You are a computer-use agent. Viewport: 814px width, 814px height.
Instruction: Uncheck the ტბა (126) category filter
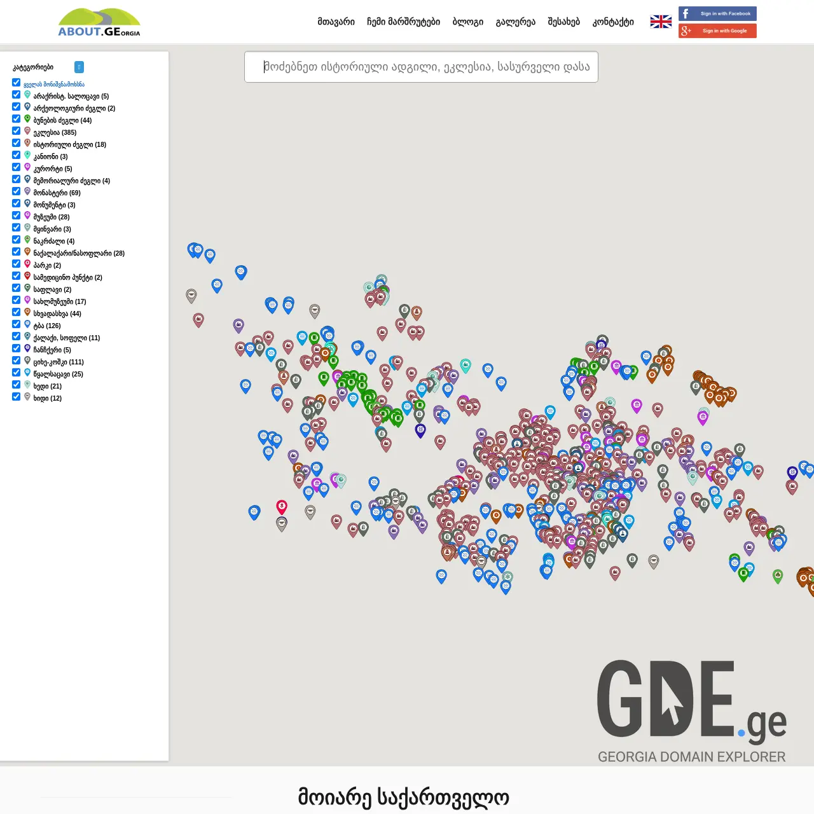click(16, 323)
